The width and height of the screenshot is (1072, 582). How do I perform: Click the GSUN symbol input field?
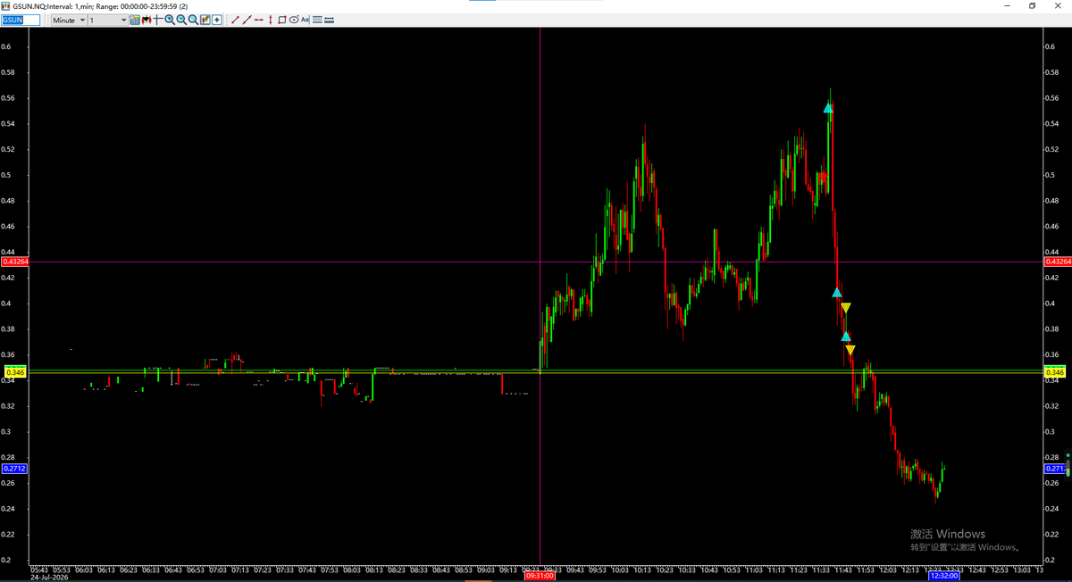point(21,20)
